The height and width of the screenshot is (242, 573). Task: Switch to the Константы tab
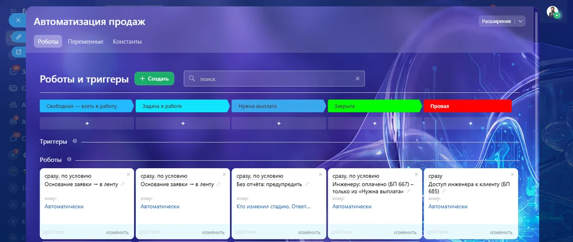click(x=127, y=41)
